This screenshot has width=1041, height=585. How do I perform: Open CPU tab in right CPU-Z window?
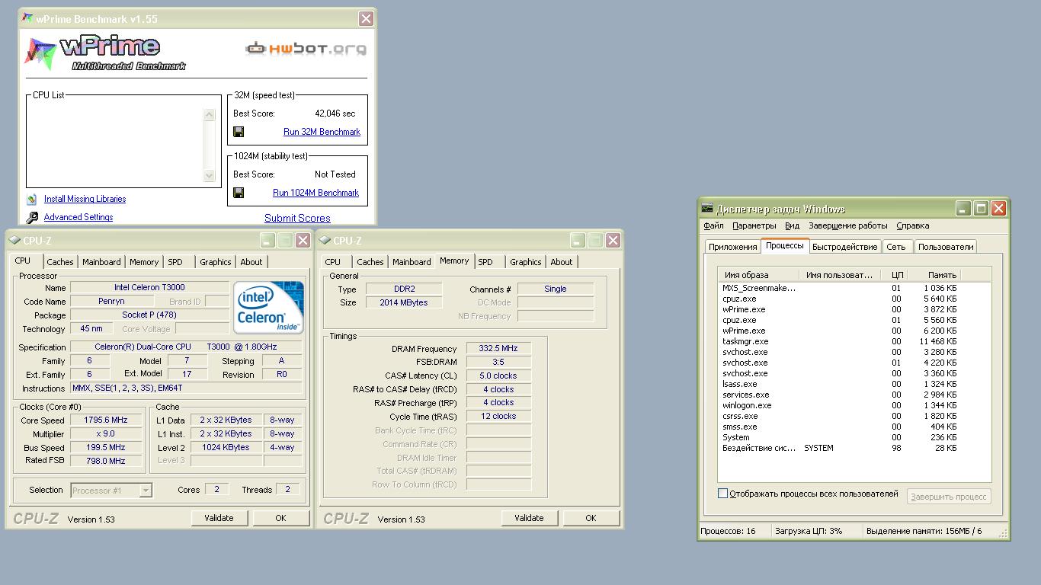(x=333, y=262)
